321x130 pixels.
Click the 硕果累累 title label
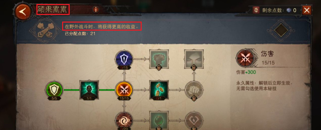[53, 10]
